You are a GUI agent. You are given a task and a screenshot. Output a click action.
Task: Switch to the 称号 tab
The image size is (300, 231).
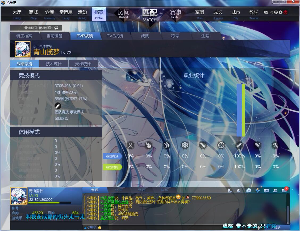click(x=175, y=36)
